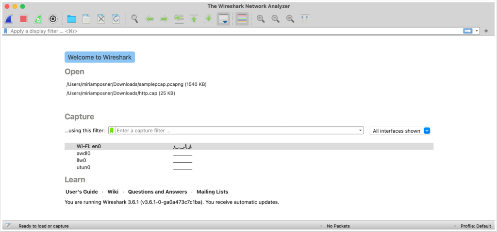Toggle auto-scroll during live capture

click(223, 19)
